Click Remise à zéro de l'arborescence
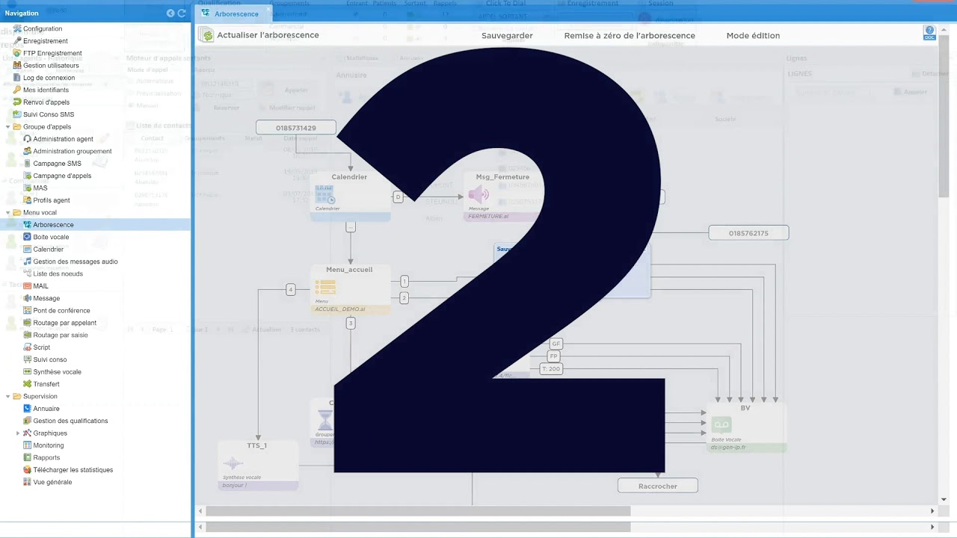 click(630, 35)
